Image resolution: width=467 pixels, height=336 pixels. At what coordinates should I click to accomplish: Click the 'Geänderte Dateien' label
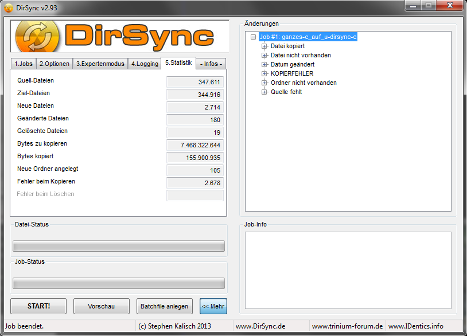(43, 118)
